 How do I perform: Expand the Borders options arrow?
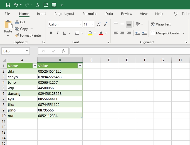[82, 33]
